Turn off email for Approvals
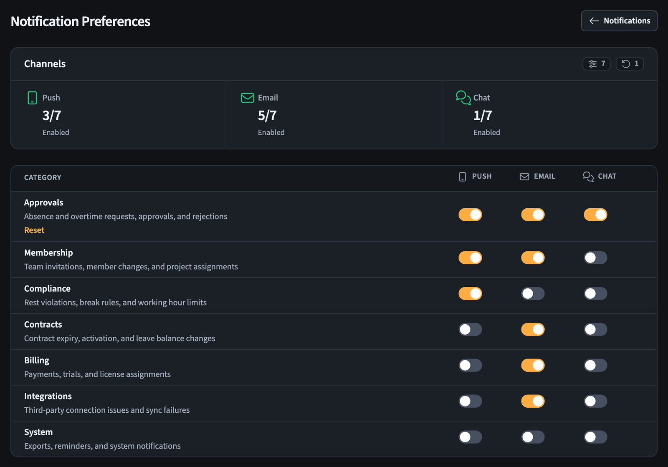Viewport: 668px width, 467px height. tap(533, 215)
